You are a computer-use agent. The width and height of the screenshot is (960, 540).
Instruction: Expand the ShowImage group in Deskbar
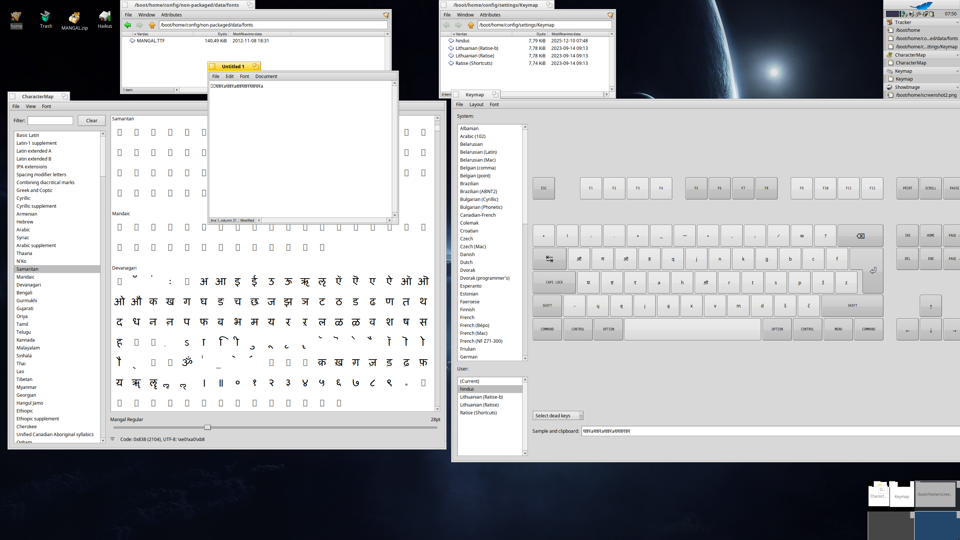957,87
